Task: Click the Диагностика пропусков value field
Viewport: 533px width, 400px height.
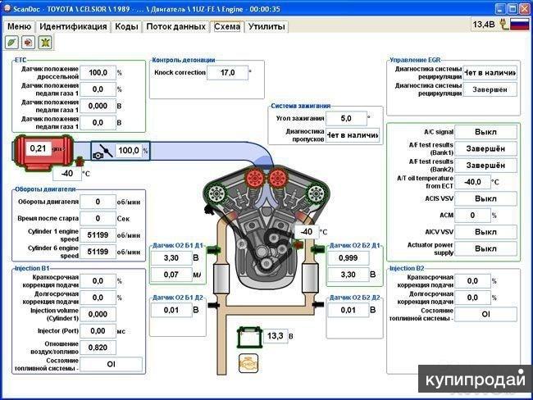Action: [353, 135]
